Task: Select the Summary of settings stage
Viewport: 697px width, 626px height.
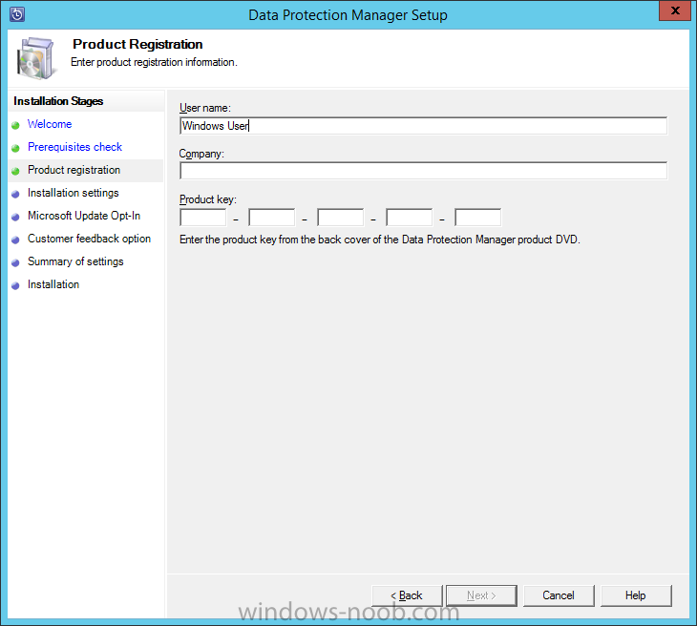Action: 75,261
